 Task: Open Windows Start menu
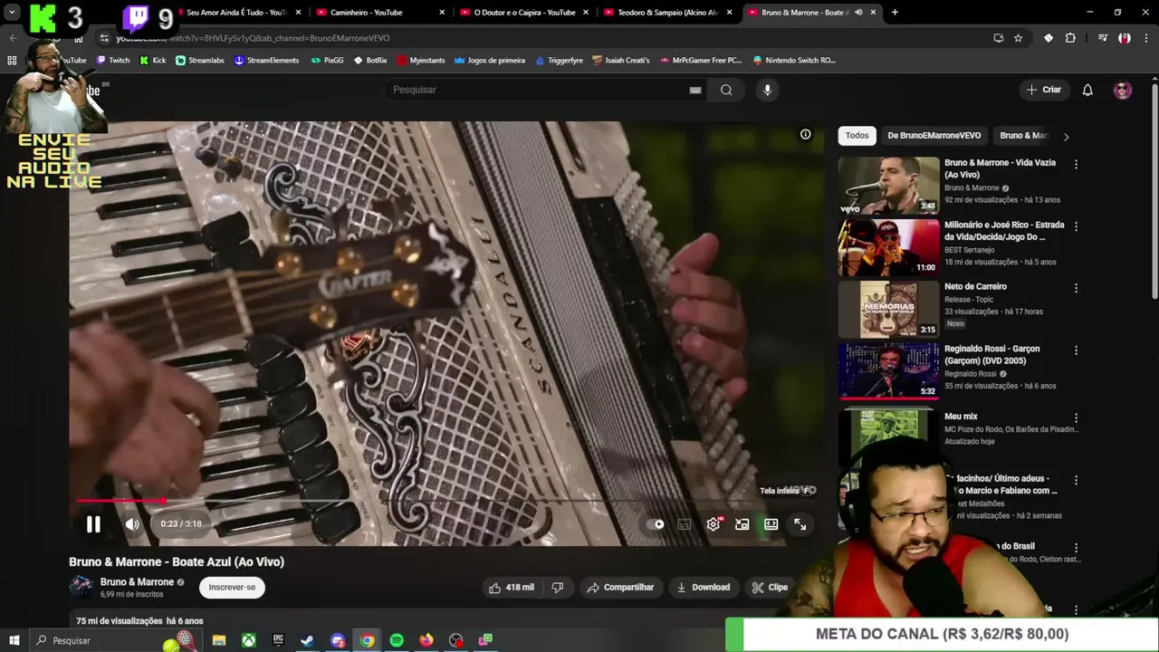coord(14,640)
